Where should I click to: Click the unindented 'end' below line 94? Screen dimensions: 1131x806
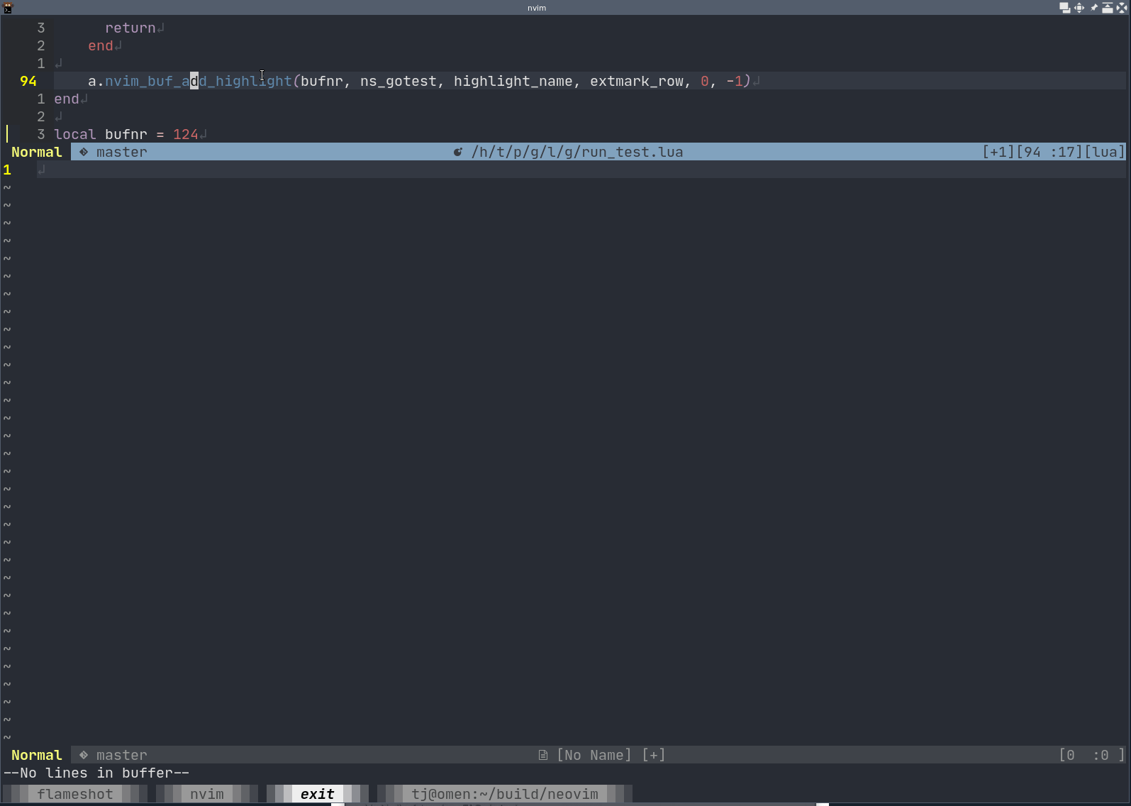tap(67, 99)
